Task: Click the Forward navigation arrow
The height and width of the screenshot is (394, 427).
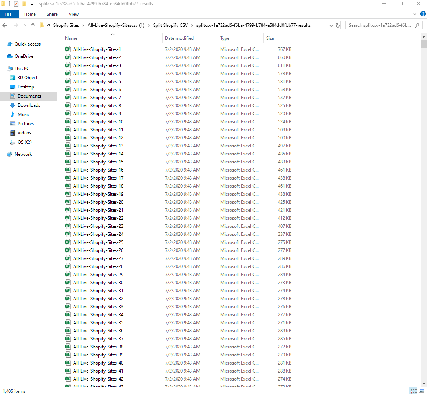Action: tap(16, 25)
